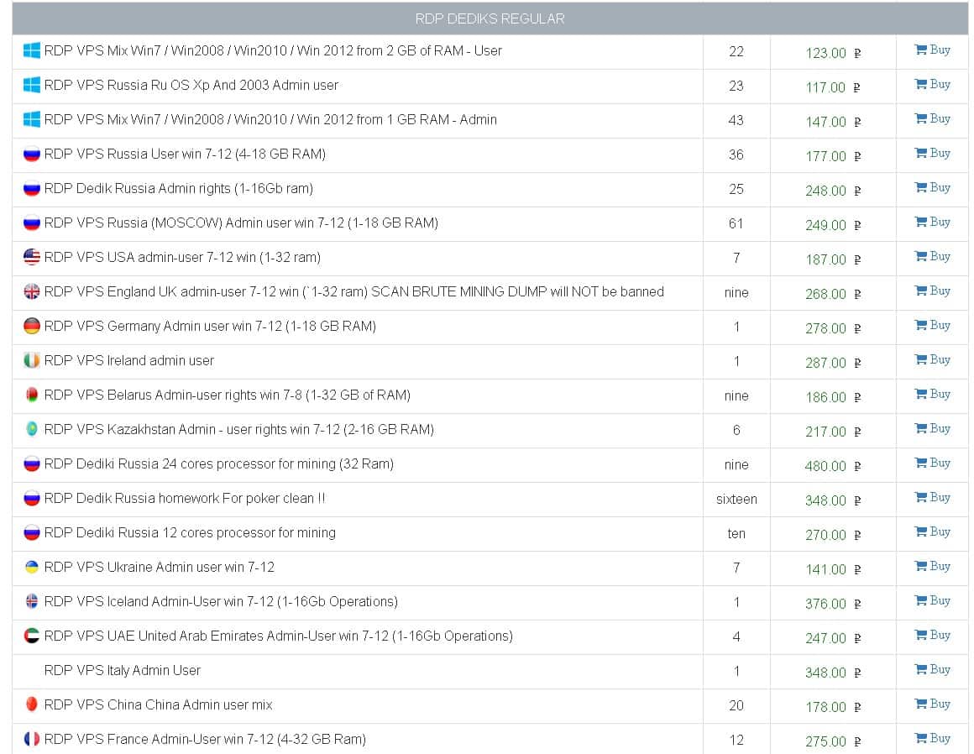Buy the UAE United Arab Emirates RDP VPS
The height and width of the screenshot is (754, 974).
click(x=932, y=636)
